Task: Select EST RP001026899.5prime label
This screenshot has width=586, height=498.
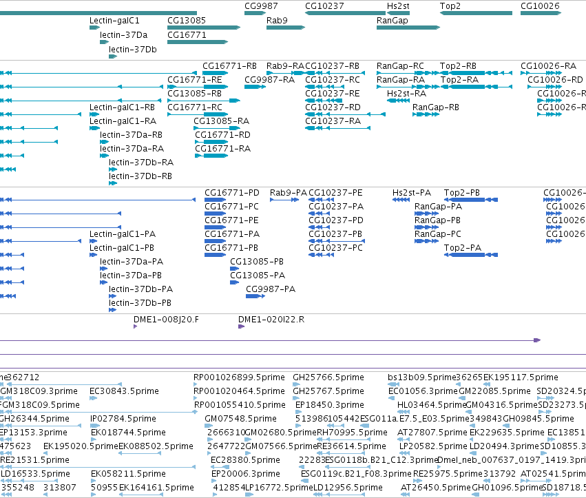Action: pos(239,377)
